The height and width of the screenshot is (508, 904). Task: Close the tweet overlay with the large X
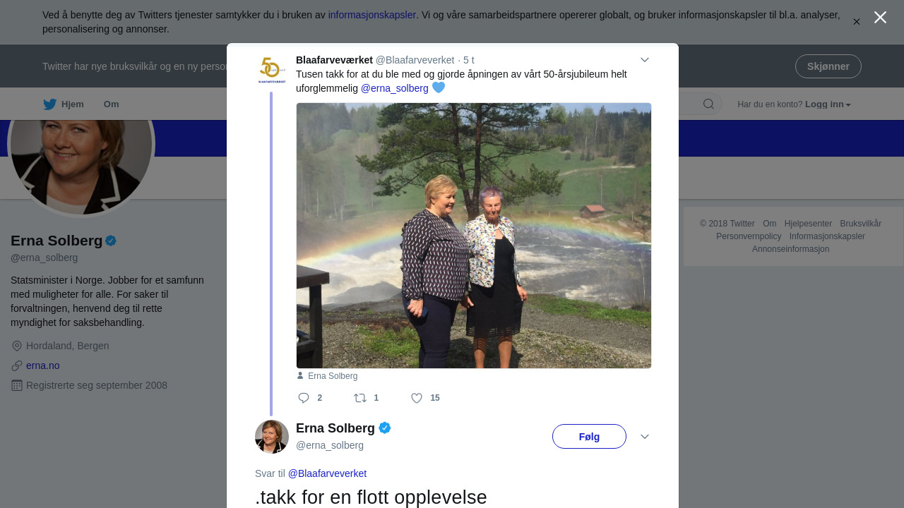[880, 18]
